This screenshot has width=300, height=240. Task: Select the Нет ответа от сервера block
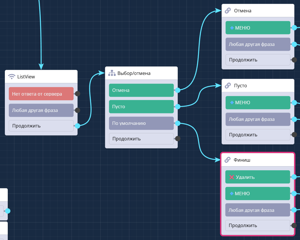(41, 94)
